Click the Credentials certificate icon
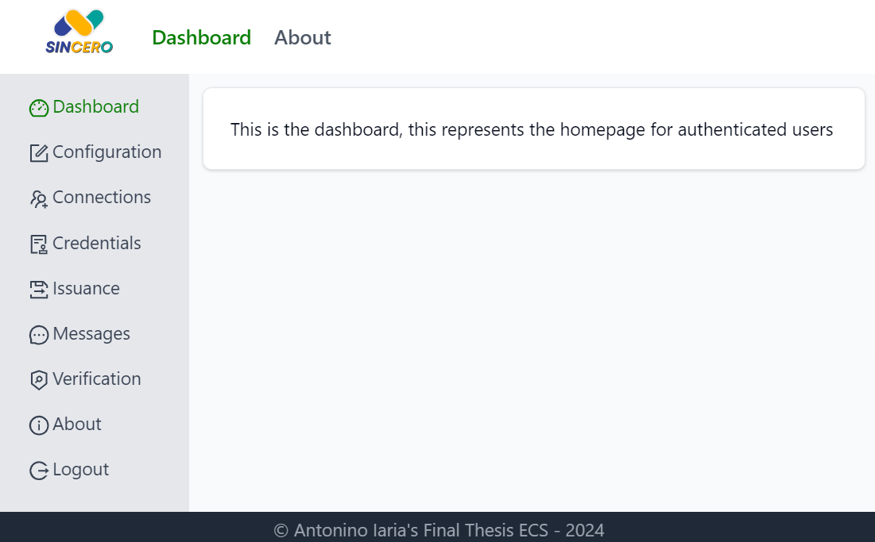The height and width of the screenshot is (542, 875). (39, 244)
